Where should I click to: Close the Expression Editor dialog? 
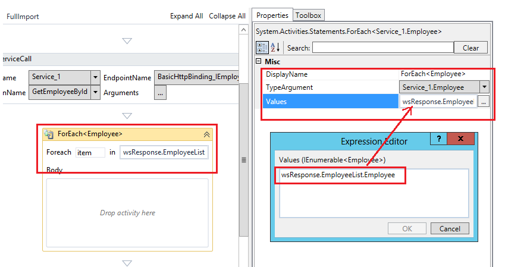(x=460, y=139)
